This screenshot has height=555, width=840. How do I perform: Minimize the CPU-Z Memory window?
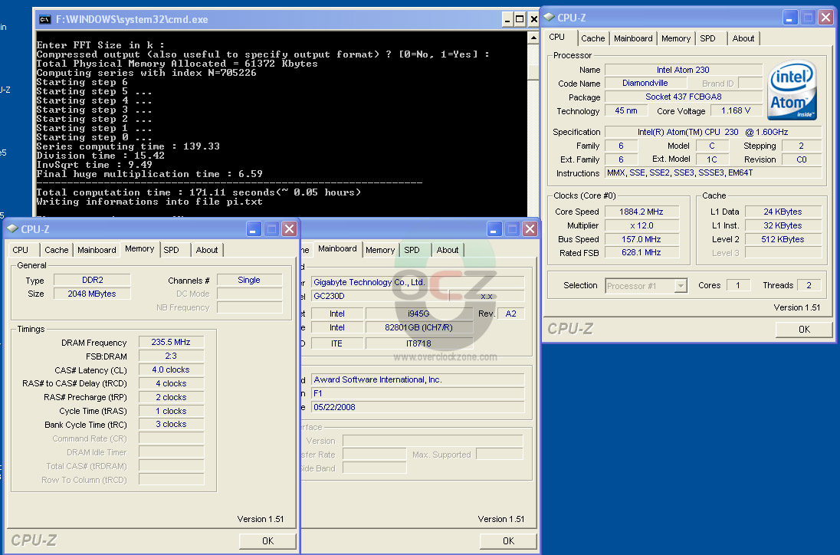pyautogui.click(x=254, y=229)
